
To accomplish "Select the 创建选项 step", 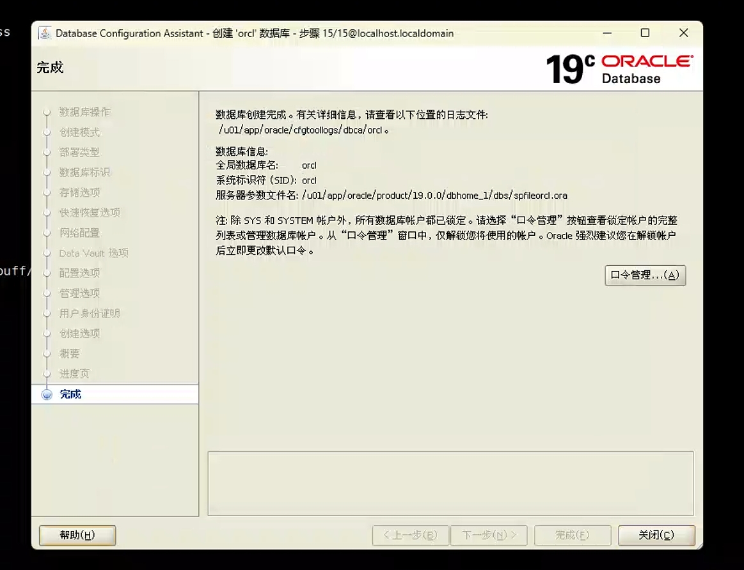I will point(80,334).
